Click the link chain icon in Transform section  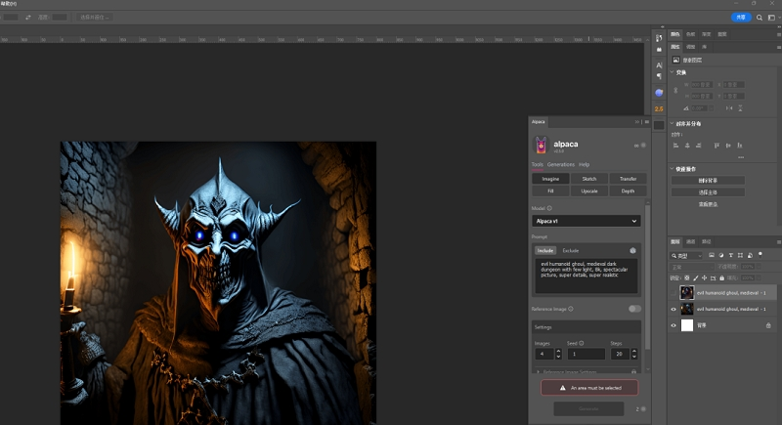click(x=675, y=90)
